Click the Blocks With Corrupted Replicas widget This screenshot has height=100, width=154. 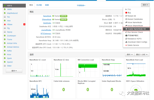click(x=88, y=89)
